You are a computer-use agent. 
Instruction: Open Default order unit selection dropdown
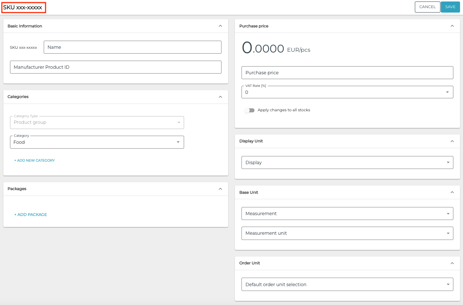(347, 285)
